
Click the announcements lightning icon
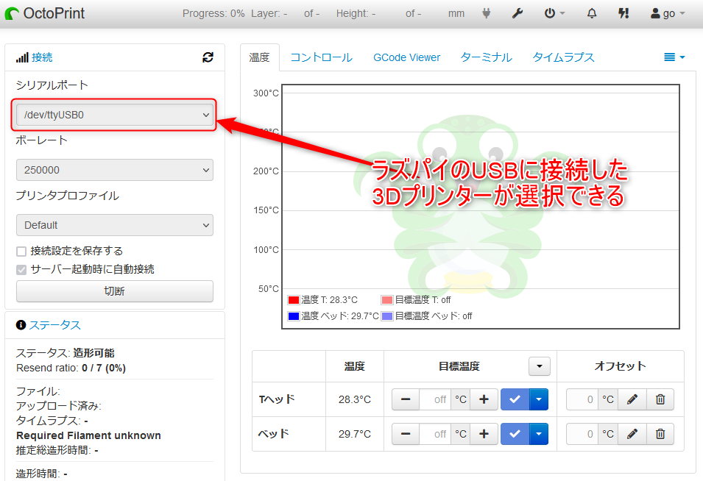coord(623,13)
